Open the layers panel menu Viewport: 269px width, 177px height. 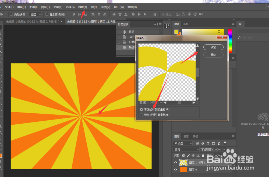tap(233, 136)
